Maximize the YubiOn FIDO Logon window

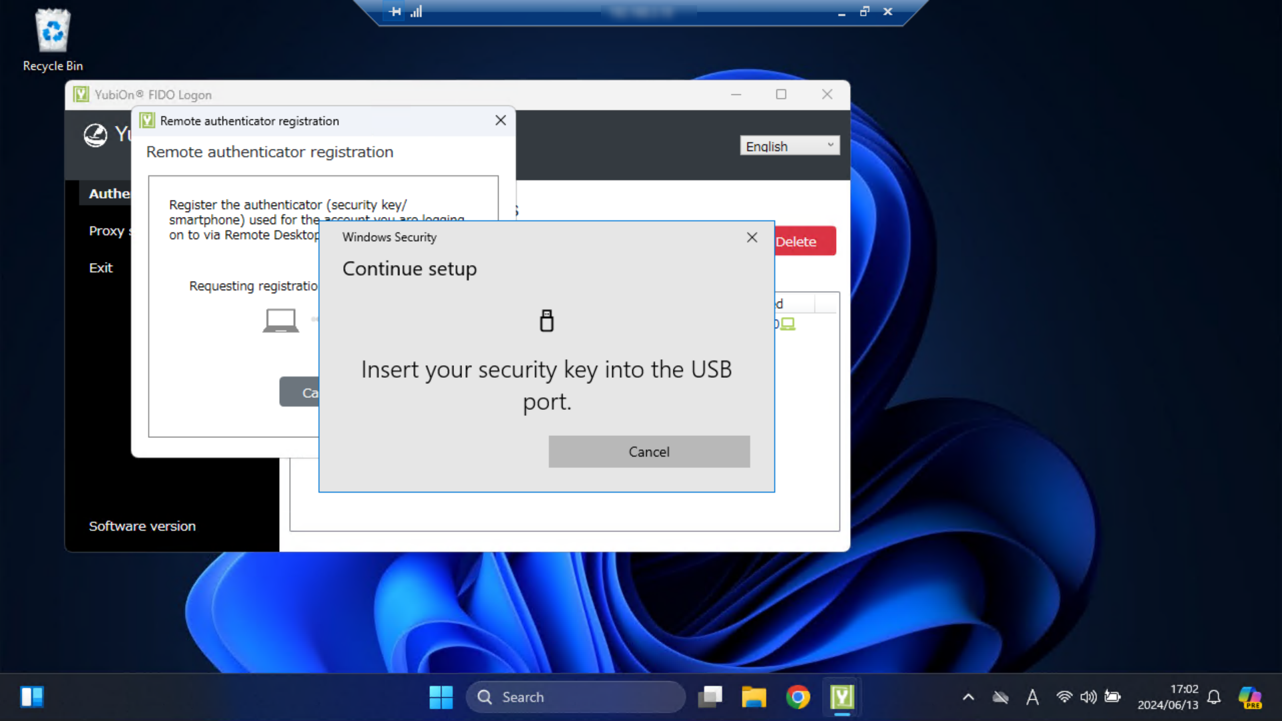tap(781, 95)
